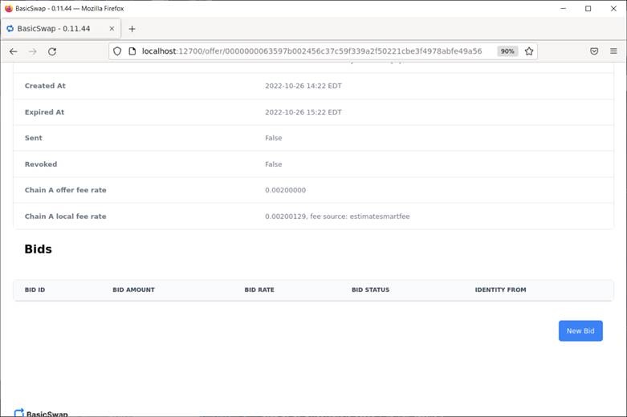Open the tracking protection shield icon
Screen dimensions: 627x417
point(117,51)
